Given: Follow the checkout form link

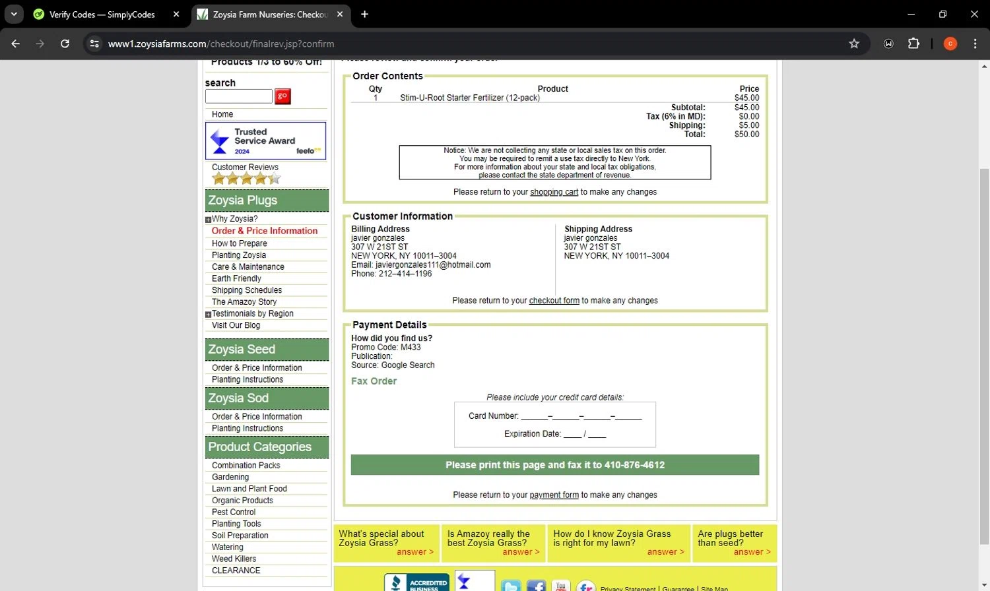Looking at the screenshot, I should [x=554, y=300].
